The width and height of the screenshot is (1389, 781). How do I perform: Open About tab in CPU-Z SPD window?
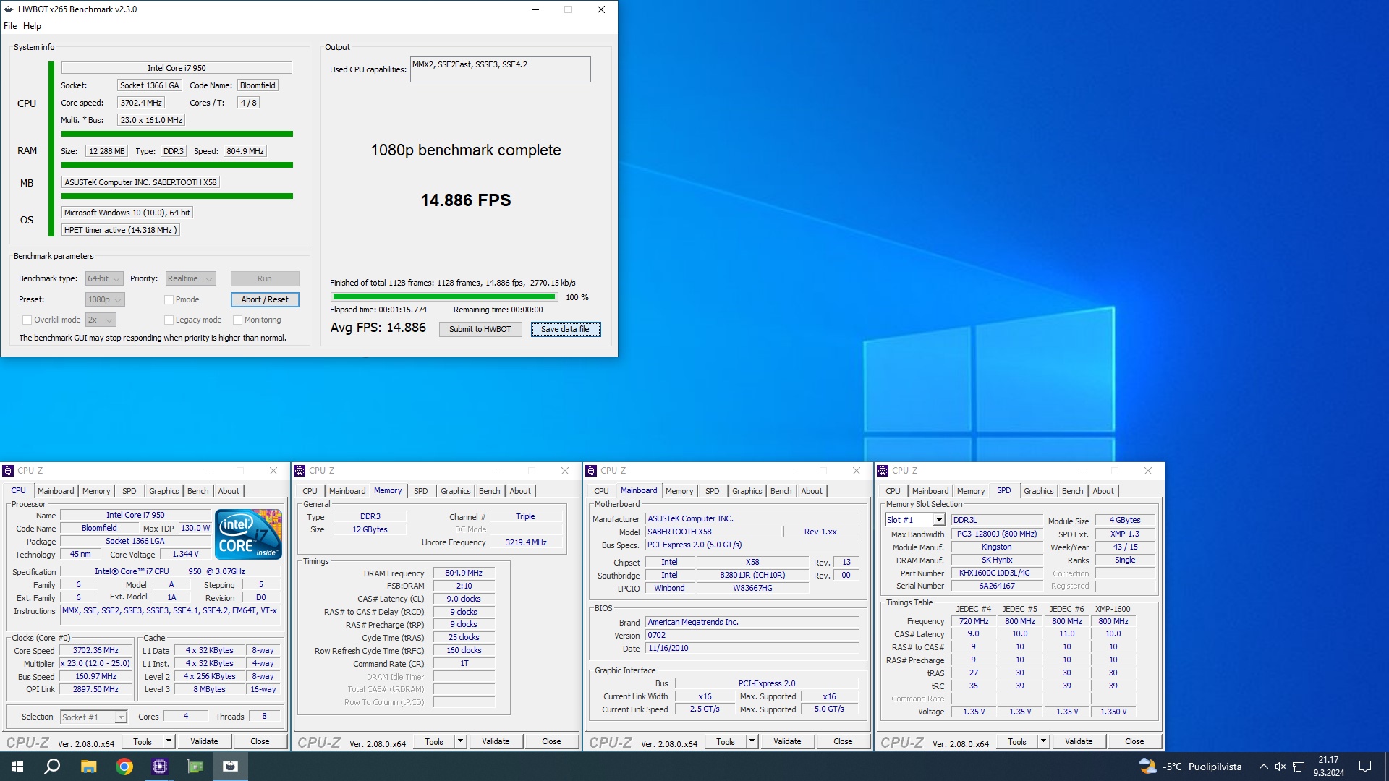pos(1103,491)
